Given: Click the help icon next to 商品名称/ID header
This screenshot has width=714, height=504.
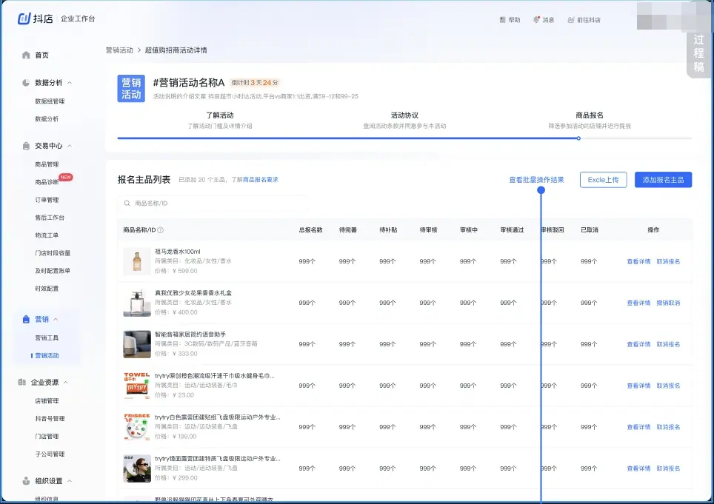Looking at the screenshot, I should tap(160, 230).
